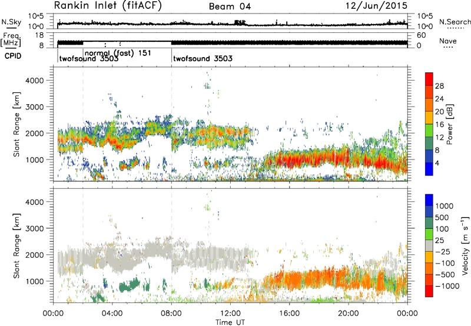Click the 'Beam 04' label

[230, 6]
